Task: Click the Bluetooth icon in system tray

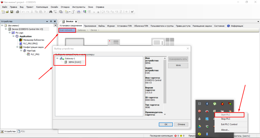Action: pyautogui.click(x=207, y=104)
